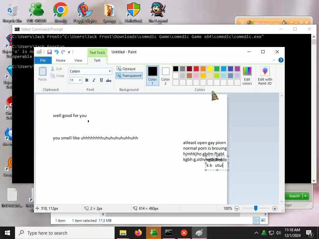
Task: Open the Windows Start menu
Action: pyautogui.click(x=7, y=233)
